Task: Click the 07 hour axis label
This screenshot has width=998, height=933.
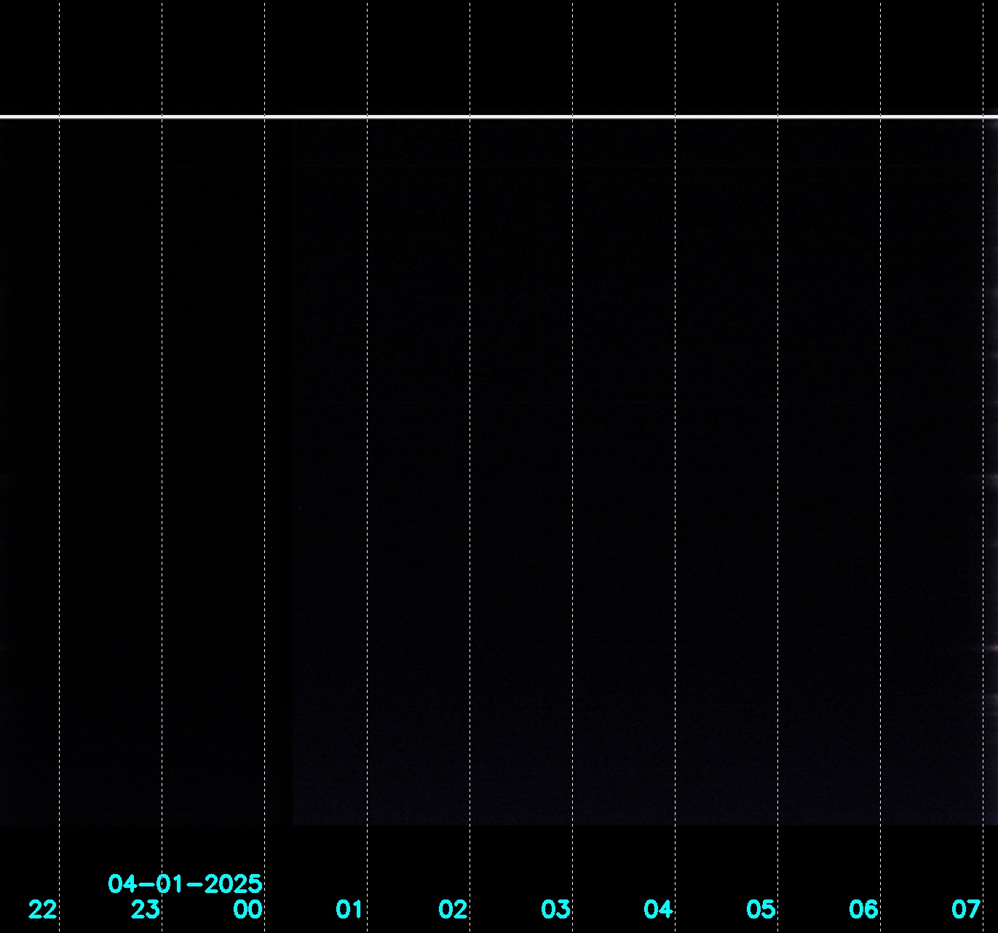Action: tap(966, 909)
